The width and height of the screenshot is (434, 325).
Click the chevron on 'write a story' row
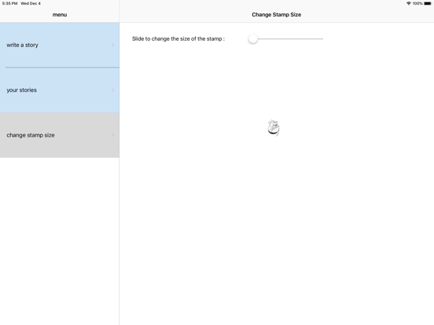(x=112, y=45)
